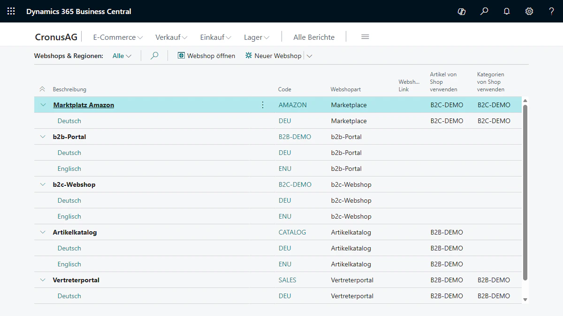Screen dimensions: 563x316
Task: Open the settings gear
Action: [x=529, y=11]
